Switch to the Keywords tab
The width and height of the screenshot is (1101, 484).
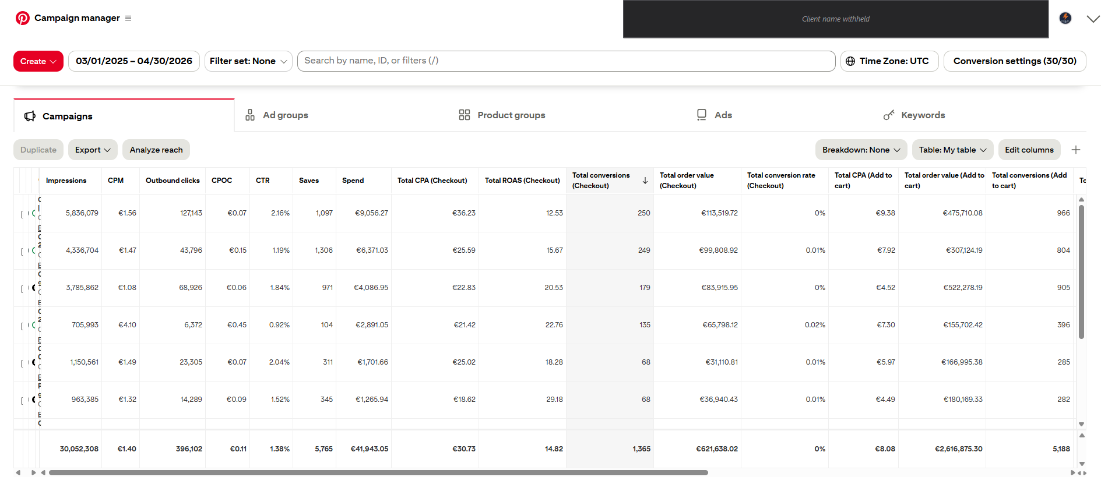coord(914,115)
